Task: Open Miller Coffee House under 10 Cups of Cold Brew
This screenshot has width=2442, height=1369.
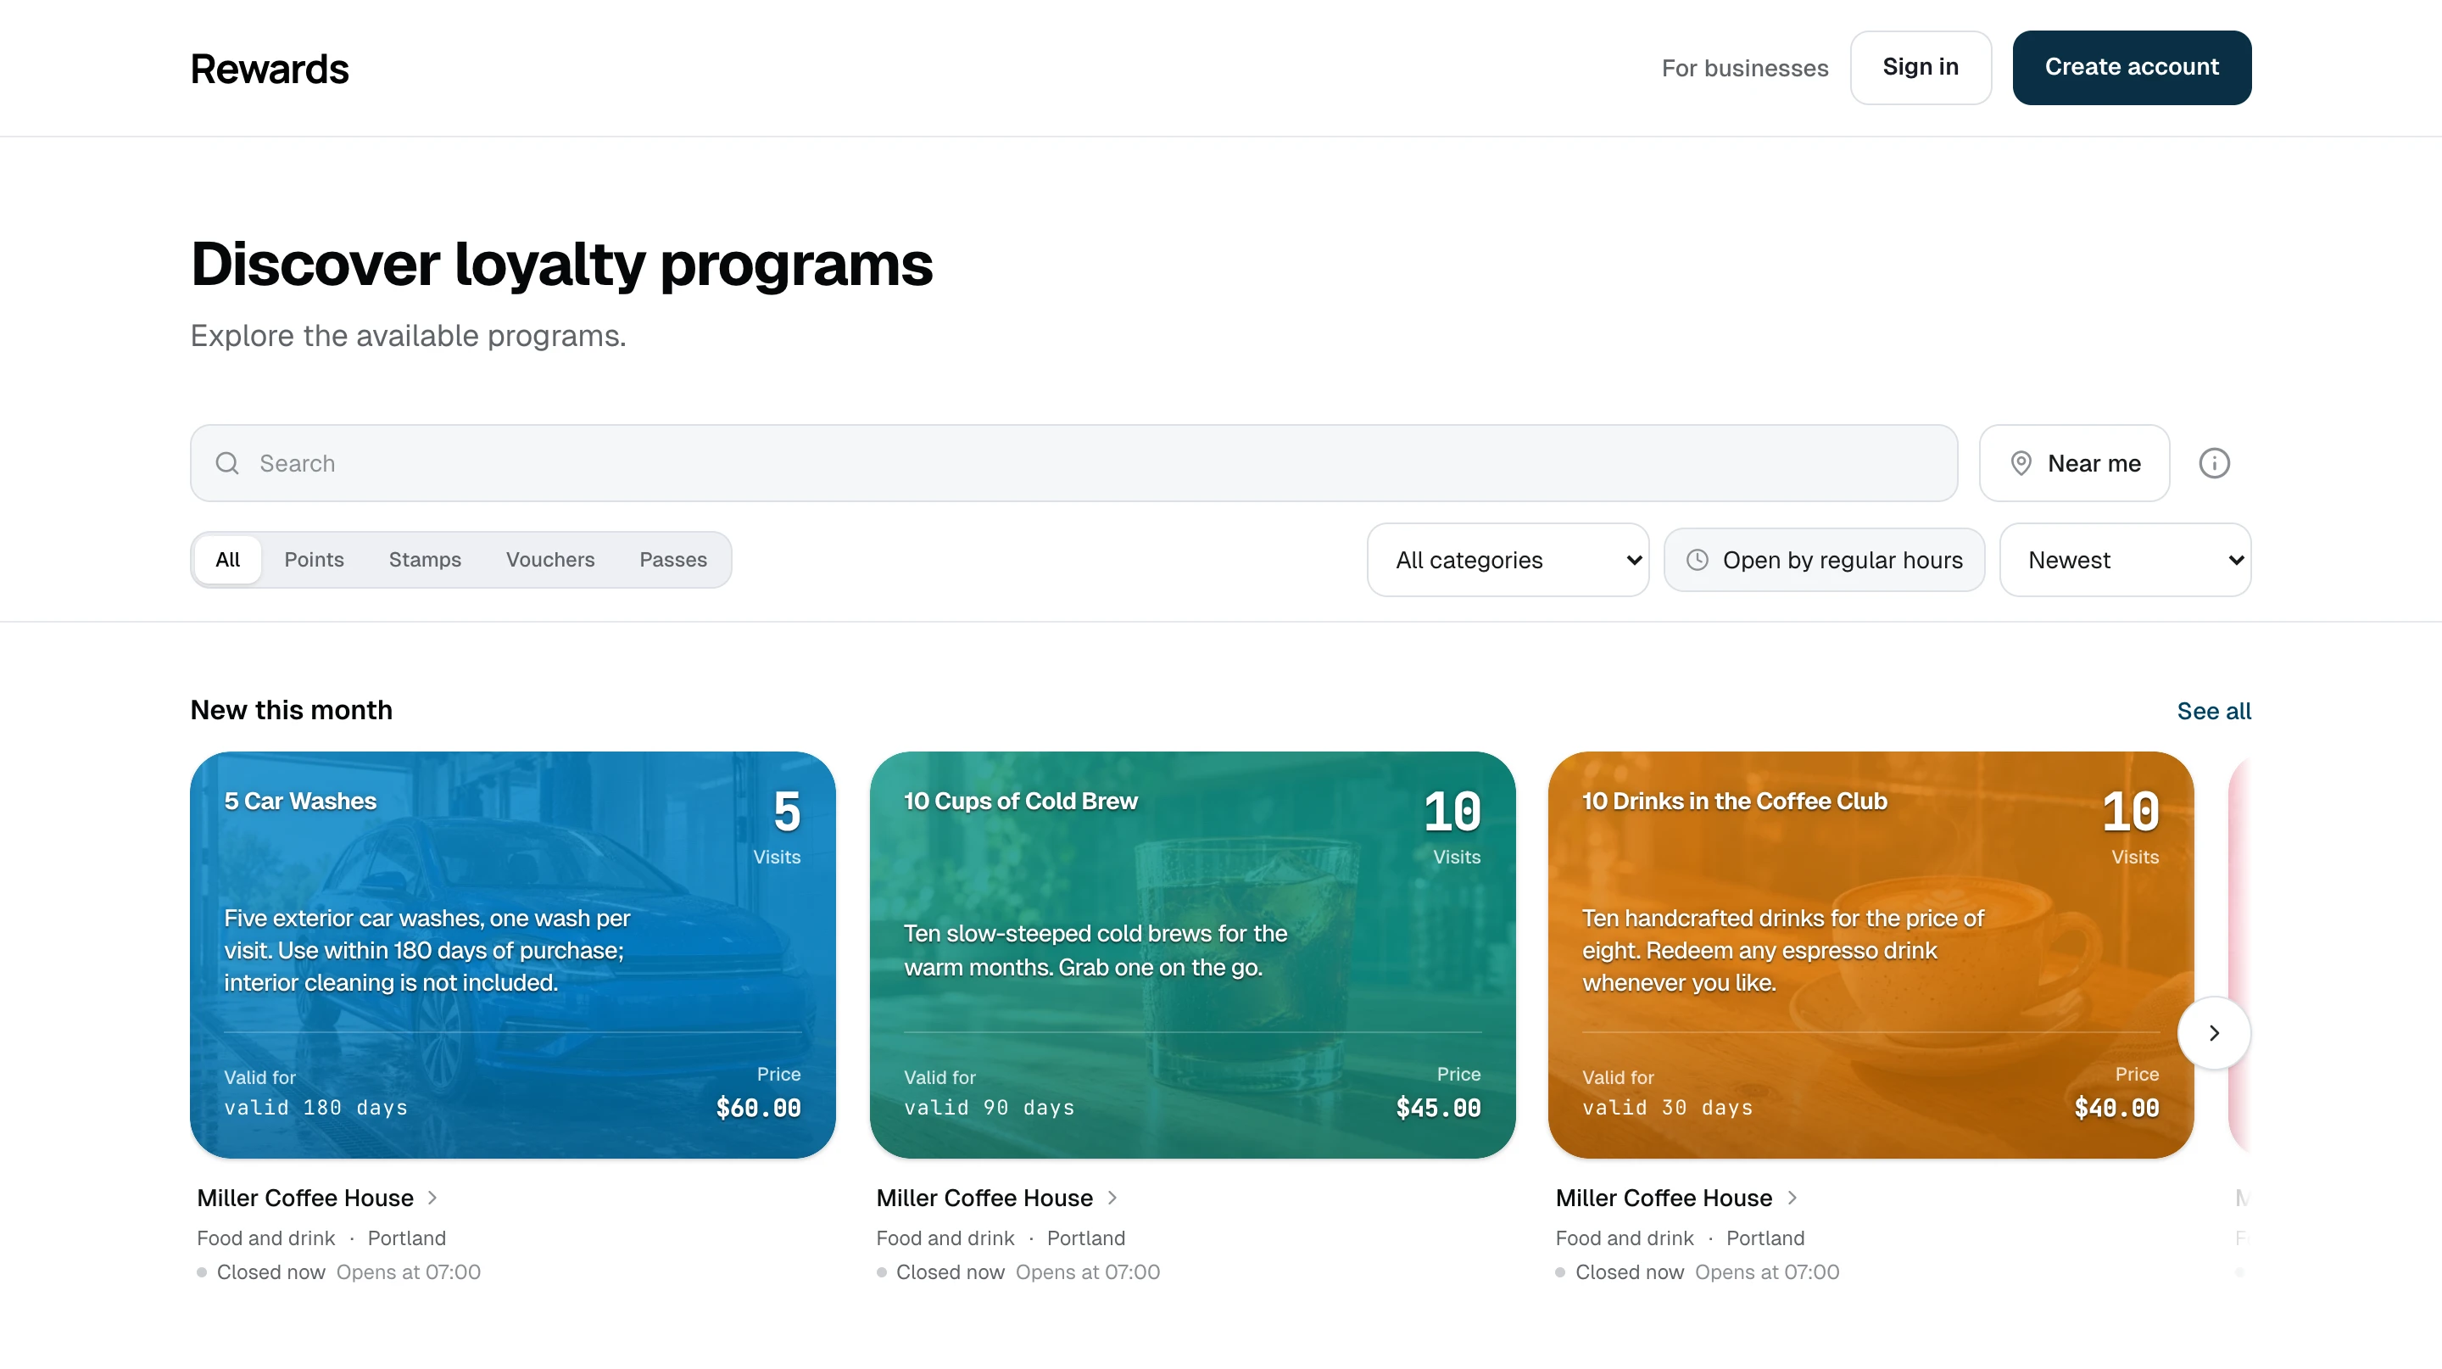Action: click(x=984, y=1198)
